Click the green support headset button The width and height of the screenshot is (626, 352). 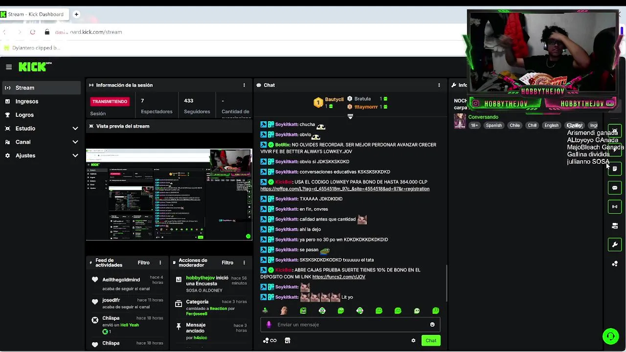tap(610, 336)
